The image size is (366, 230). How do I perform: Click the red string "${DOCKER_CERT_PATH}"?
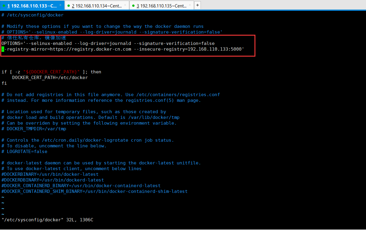point(51,72)
